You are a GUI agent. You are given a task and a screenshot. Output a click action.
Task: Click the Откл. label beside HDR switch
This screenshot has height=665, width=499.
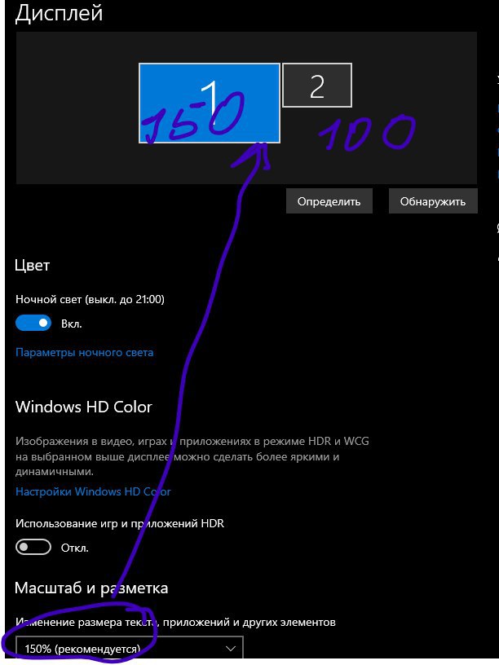click(75, 548)
